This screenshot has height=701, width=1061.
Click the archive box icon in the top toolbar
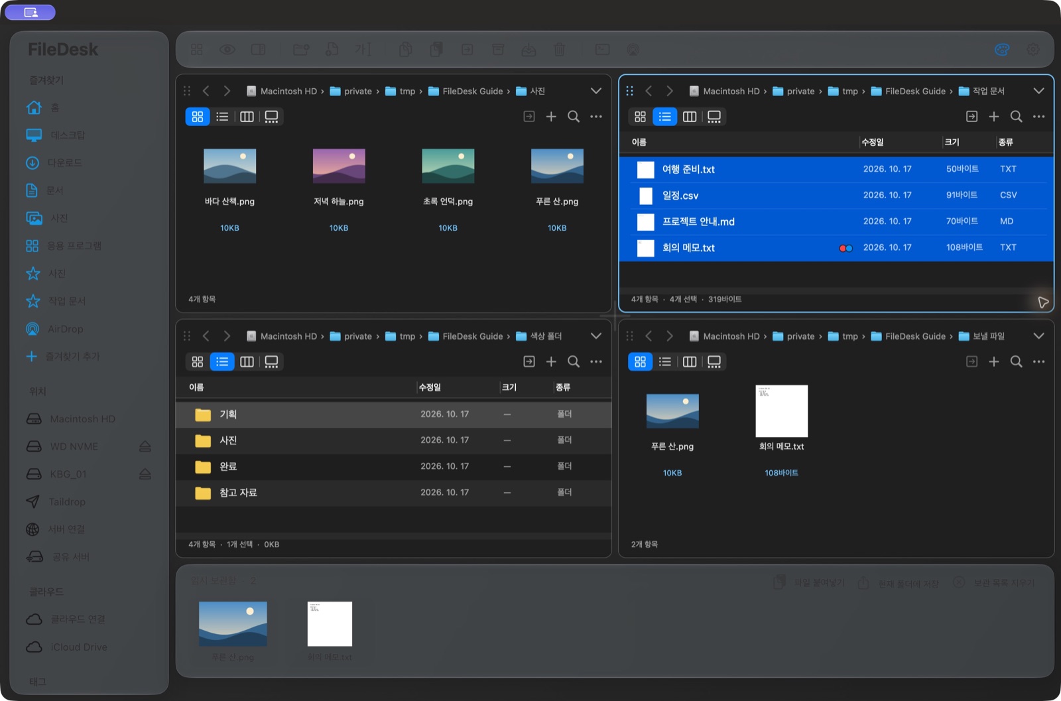click(498, 50)
